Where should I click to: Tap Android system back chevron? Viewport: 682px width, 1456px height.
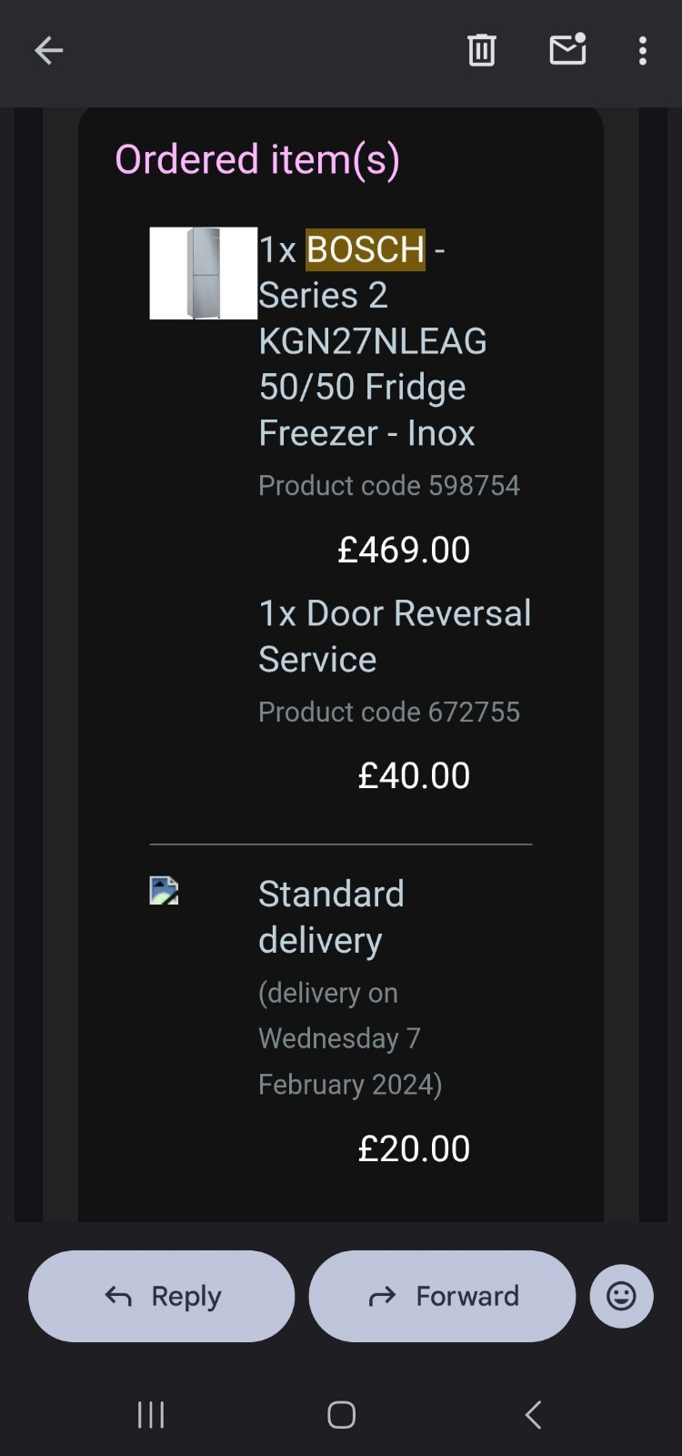[534, 1414]
